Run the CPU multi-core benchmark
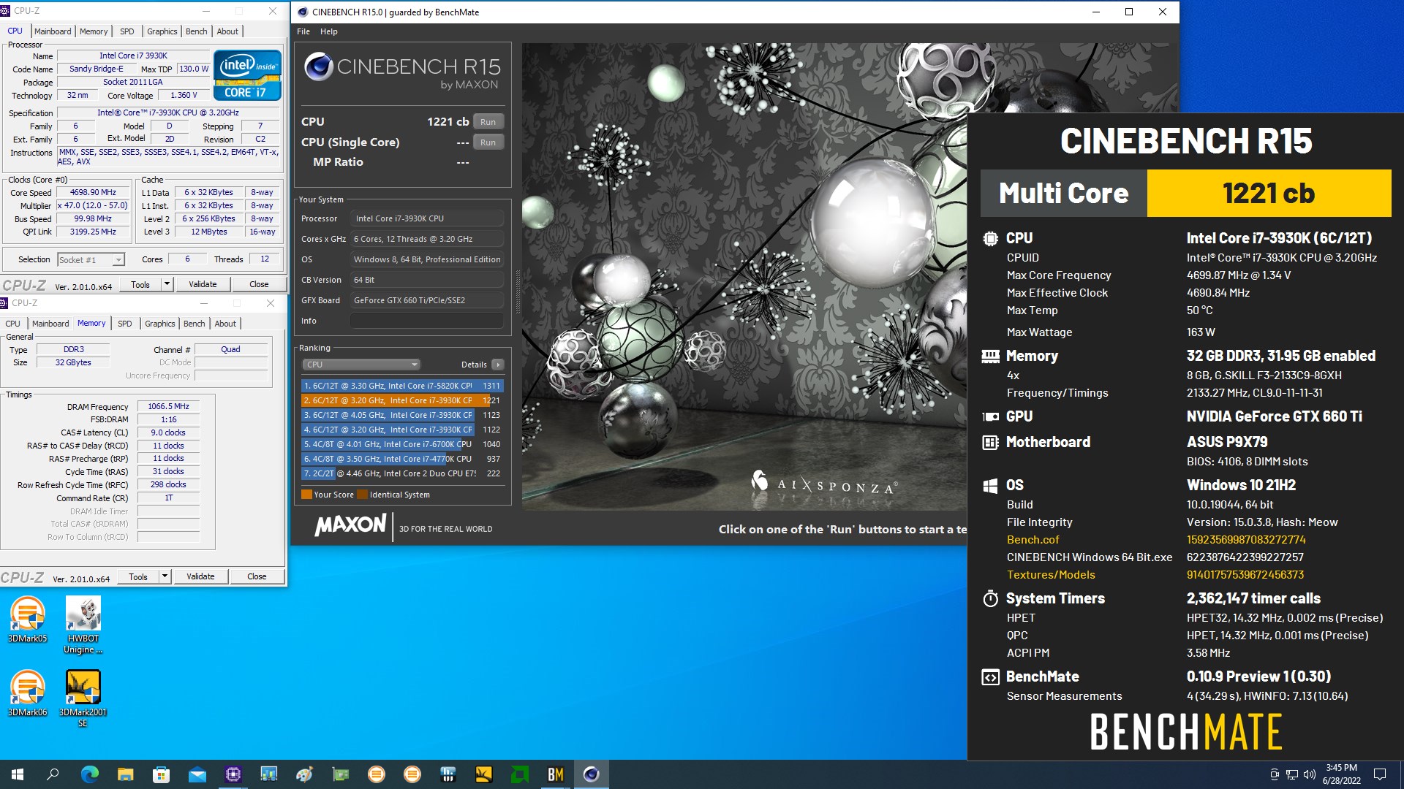This screenshot has width=1404, height=789. point(488,122)
